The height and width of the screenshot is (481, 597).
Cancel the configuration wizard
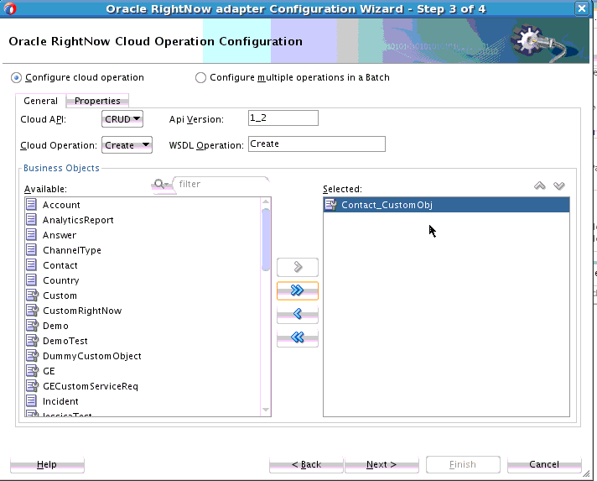pos(544,464)
